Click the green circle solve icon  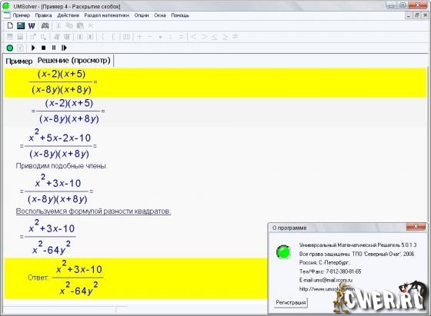click(9, 48)
